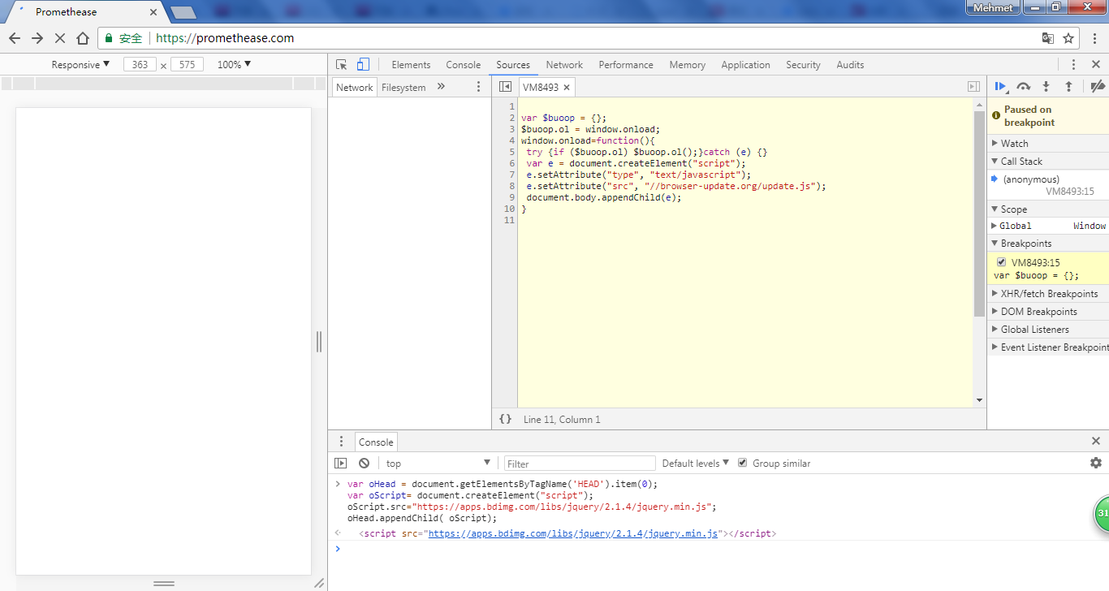Open the DevTools Network panel tab
This screenshot has width=1109, height=591.
click(x=564, y=65)
